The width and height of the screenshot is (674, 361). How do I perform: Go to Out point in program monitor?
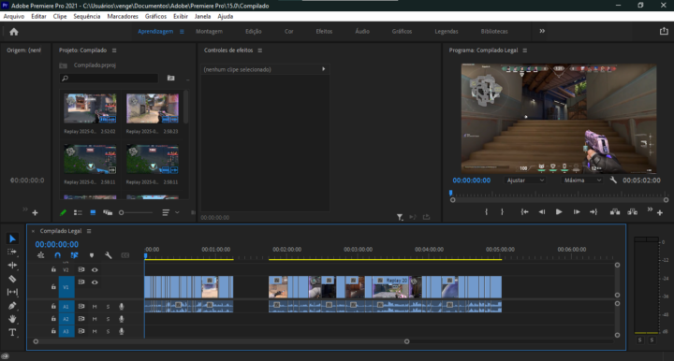(593, 211)
